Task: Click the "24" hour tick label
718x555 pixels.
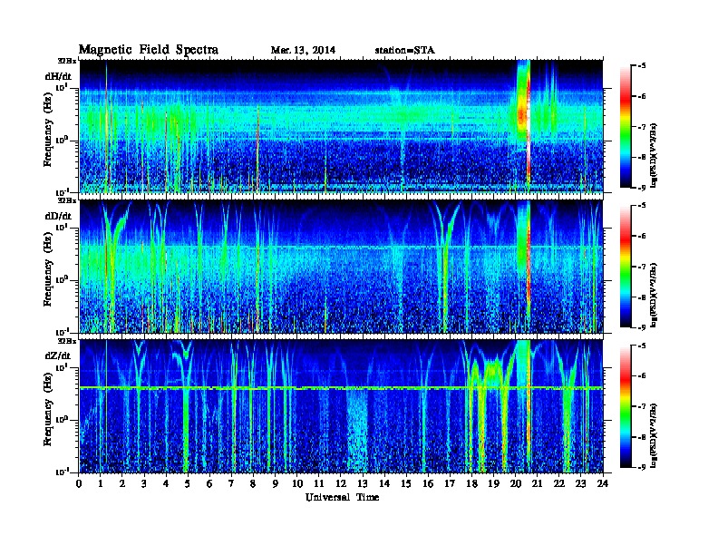Action: (603, 484)
